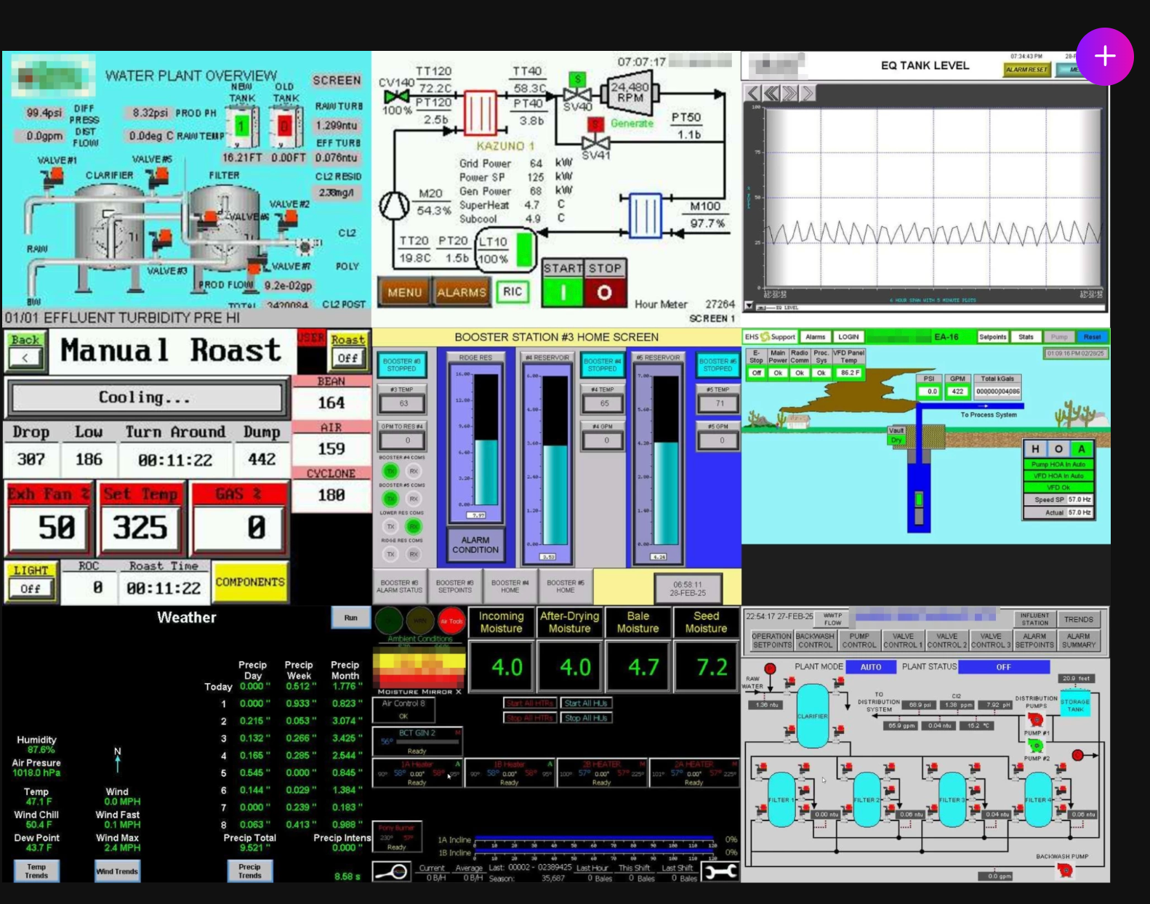The width and height of the screenshot is (1150, 904).
Task: Click the red Pump #1 icon
Action: point(1035,719)
